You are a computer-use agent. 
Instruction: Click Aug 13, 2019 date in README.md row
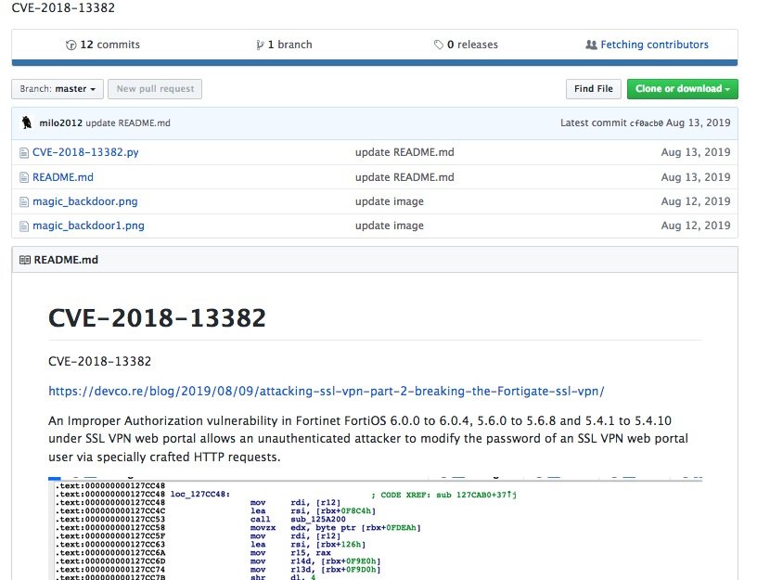(x=696, y=177)
